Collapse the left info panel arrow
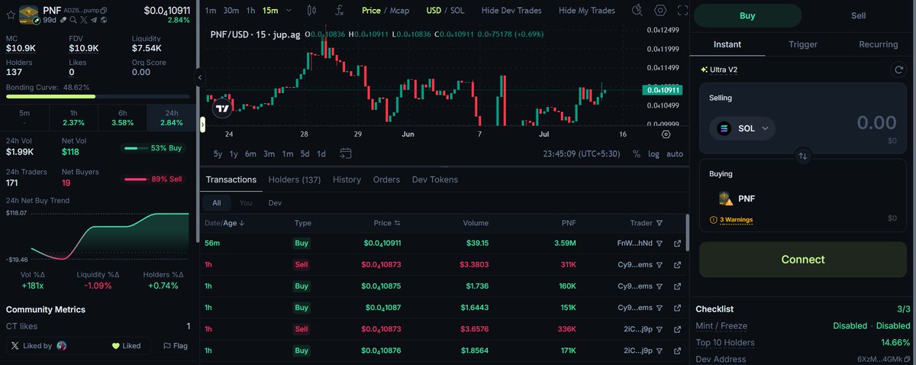This screenshot has height=365, width=916. click(x=199, y=77)
